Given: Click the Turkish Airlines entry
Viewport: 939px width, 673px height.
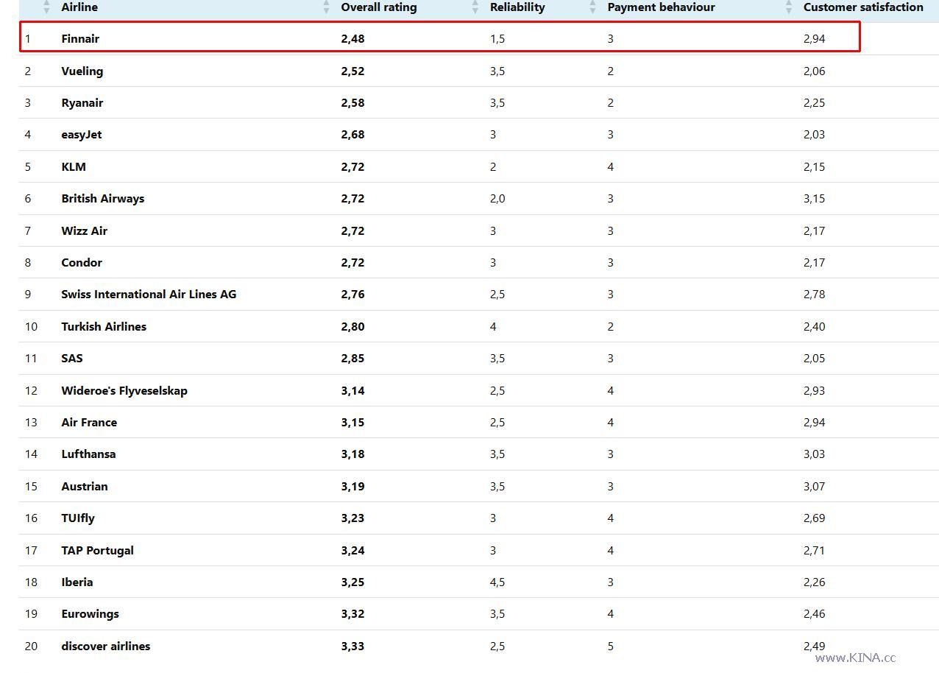Looking at the screenshot, I should pos(104,327).
